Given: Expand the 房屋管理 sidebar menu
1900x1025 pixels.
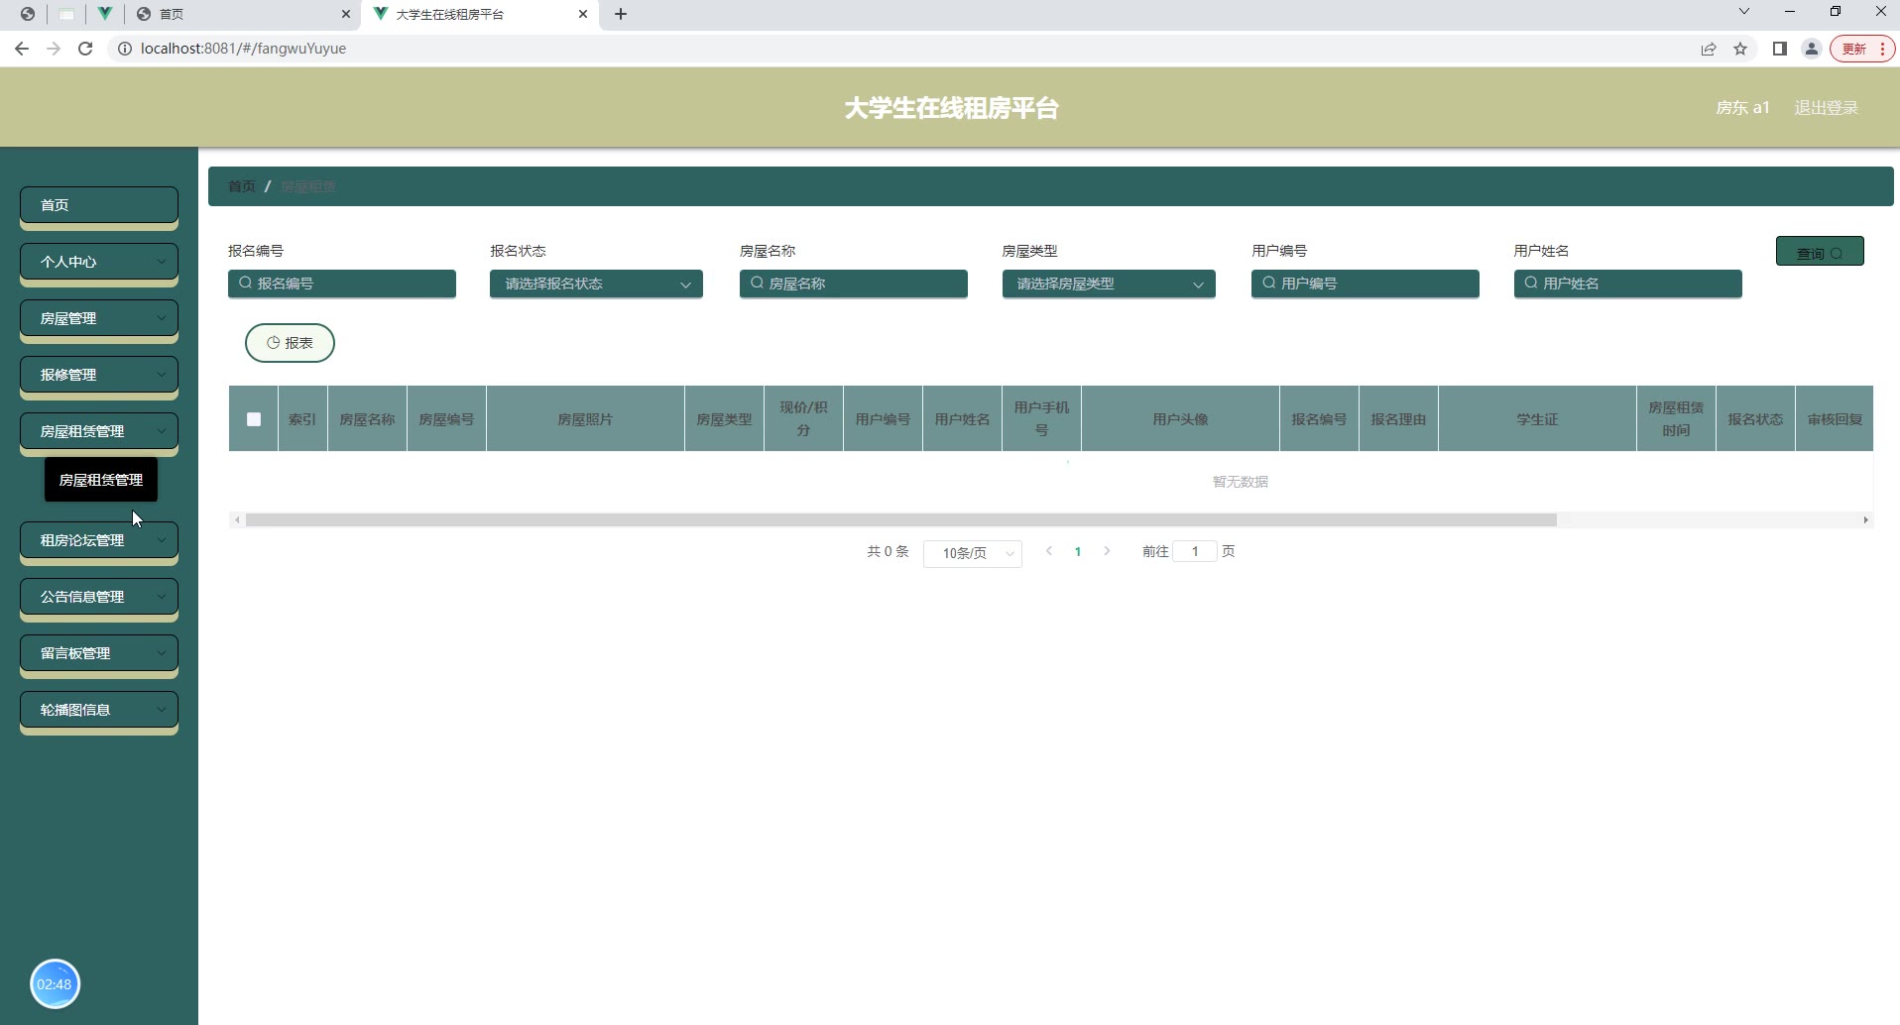Looking at the screenshot, I should tap(99, 318).
